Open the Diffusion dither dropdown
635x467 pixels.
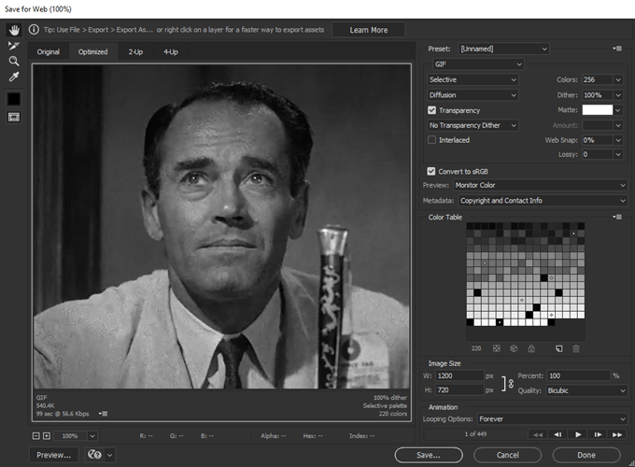pos(473,94)
